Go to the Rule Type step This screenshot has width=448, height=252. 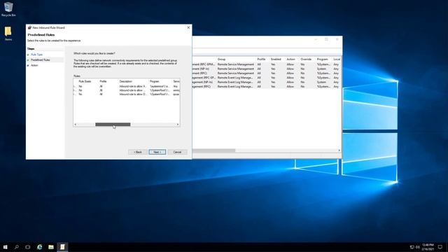click(x=36, y=55)
